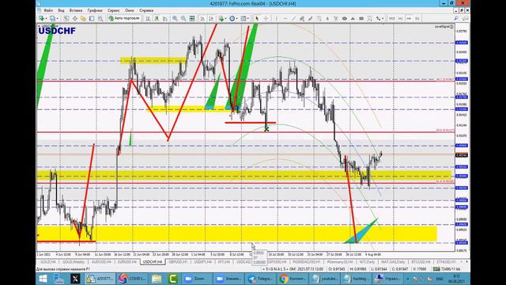Click the Zoom Out magnifier icon

tap(183, 18)
